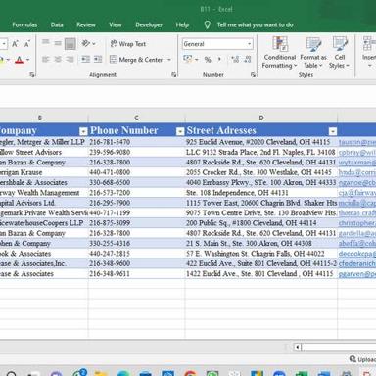Open the Accounting format dropdown arrow
Screen dimensions: 376x376
point(197,60)
